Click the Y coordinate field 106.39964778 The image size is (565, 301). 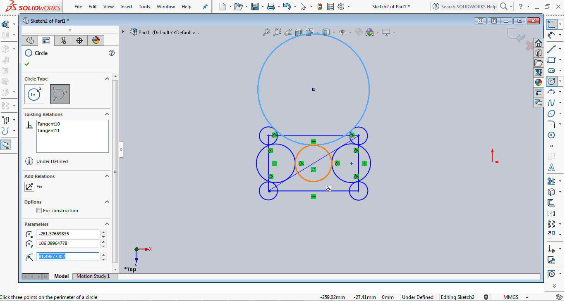pos(68,243)
